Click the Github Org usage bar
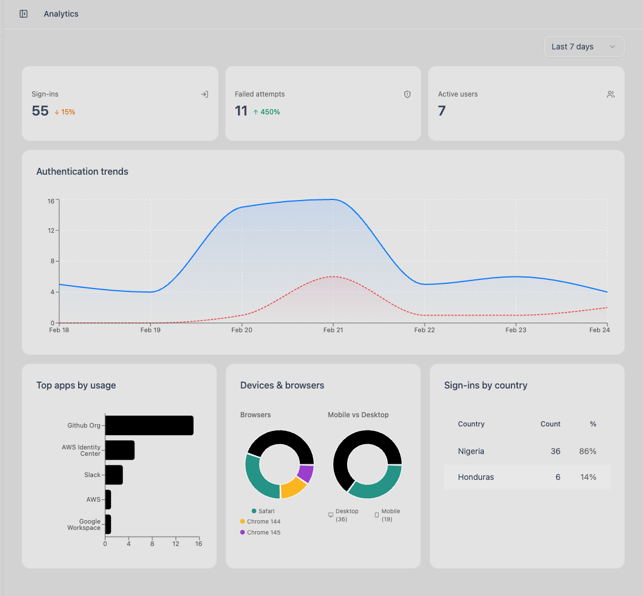 [x=148, y=425]
